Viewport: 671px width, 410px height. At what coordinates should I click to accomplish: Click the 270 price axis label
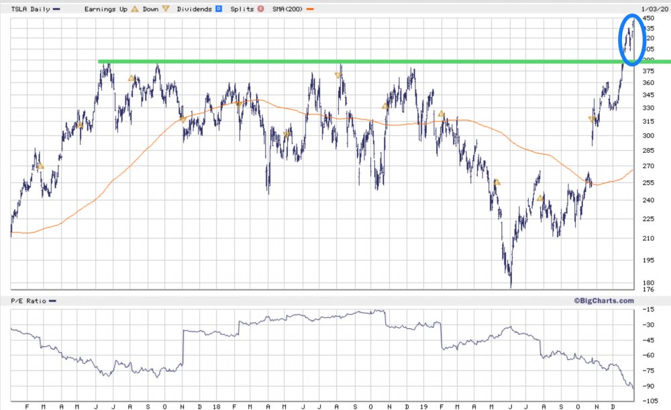(x=648, y=165)
